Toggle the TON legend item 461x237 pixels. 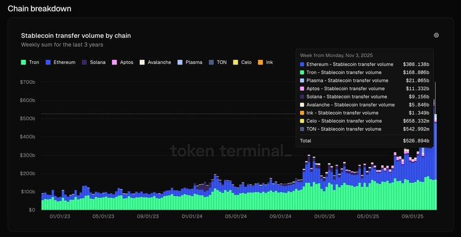point(218,62)
